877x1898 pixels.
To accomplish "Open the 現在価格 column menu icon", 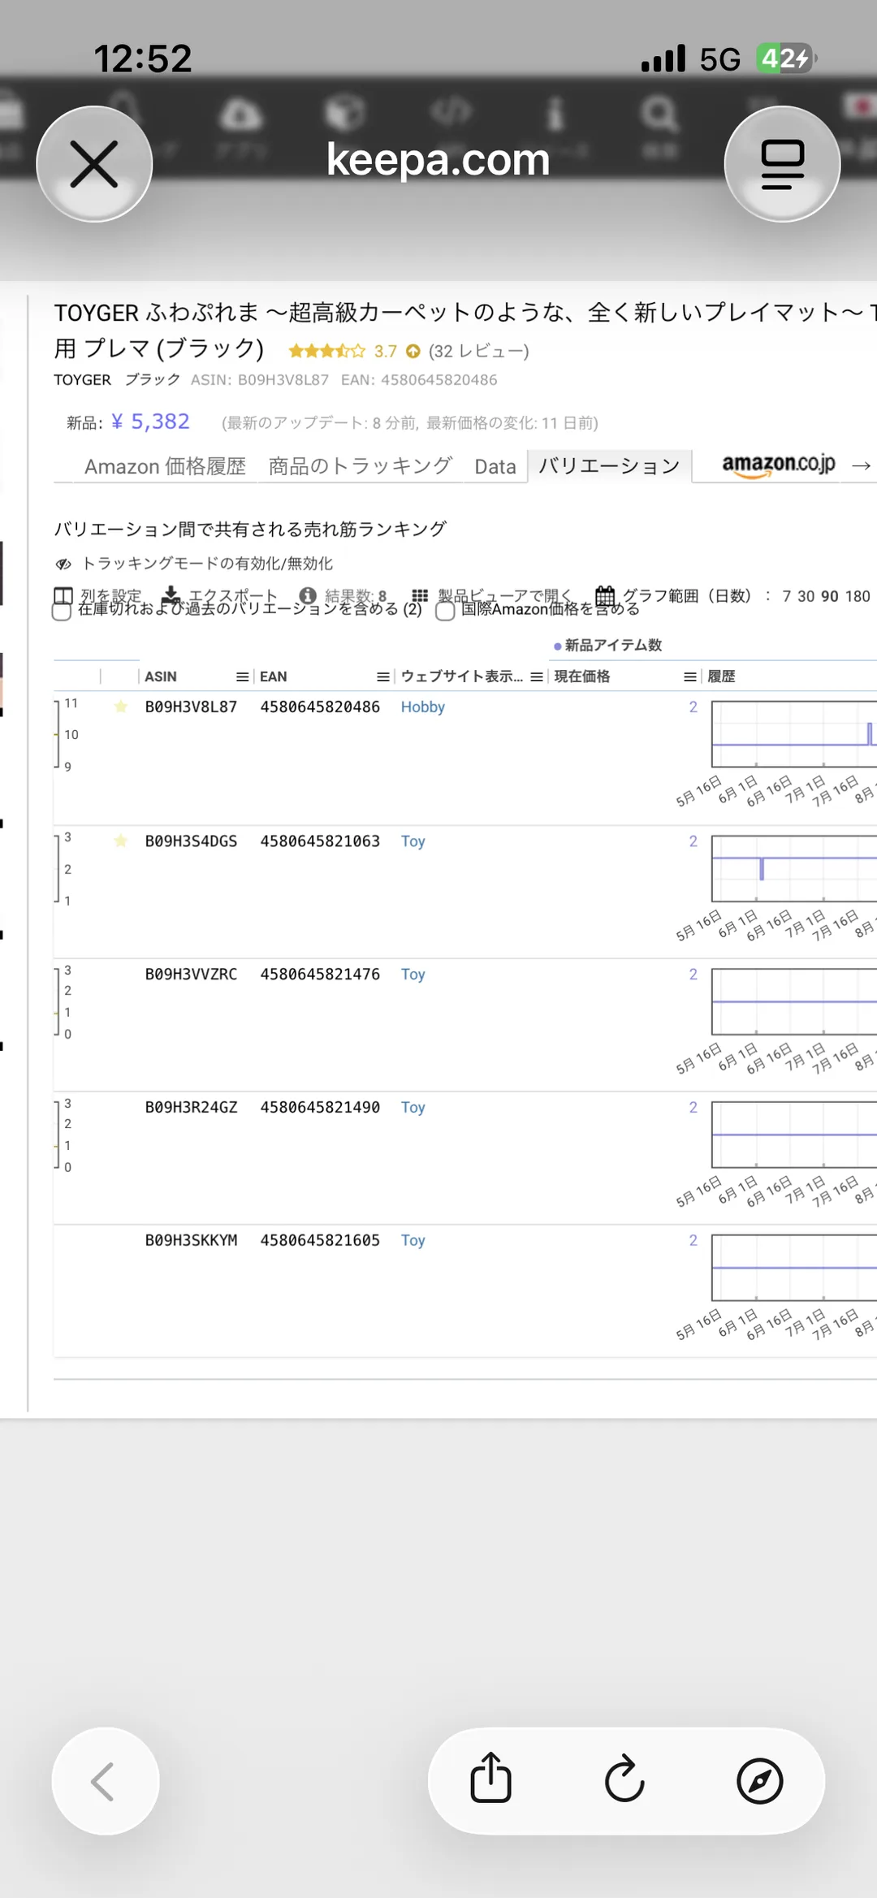I will (x=690, y=677).
